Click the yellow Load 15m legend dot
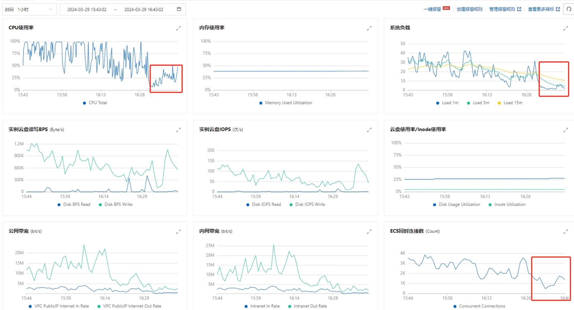Screen dimensions: 574x310 click(499, 103)
